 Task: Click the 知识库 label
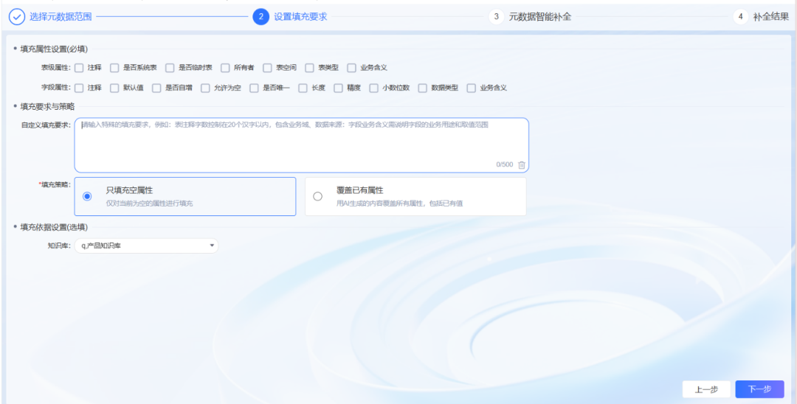59,246
